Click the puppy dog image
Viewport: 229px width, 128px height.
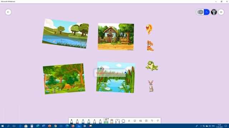coord(150,46)
